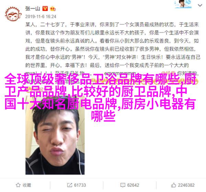Open the 2019-11-6 16:24 timestamp link
Image resolution: width=206 pixels, height=192 pixels.
pos(41,17)
